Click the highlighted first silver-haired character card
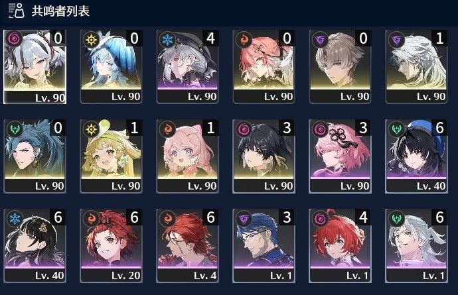Screen dimensions: 458x295 35,67
